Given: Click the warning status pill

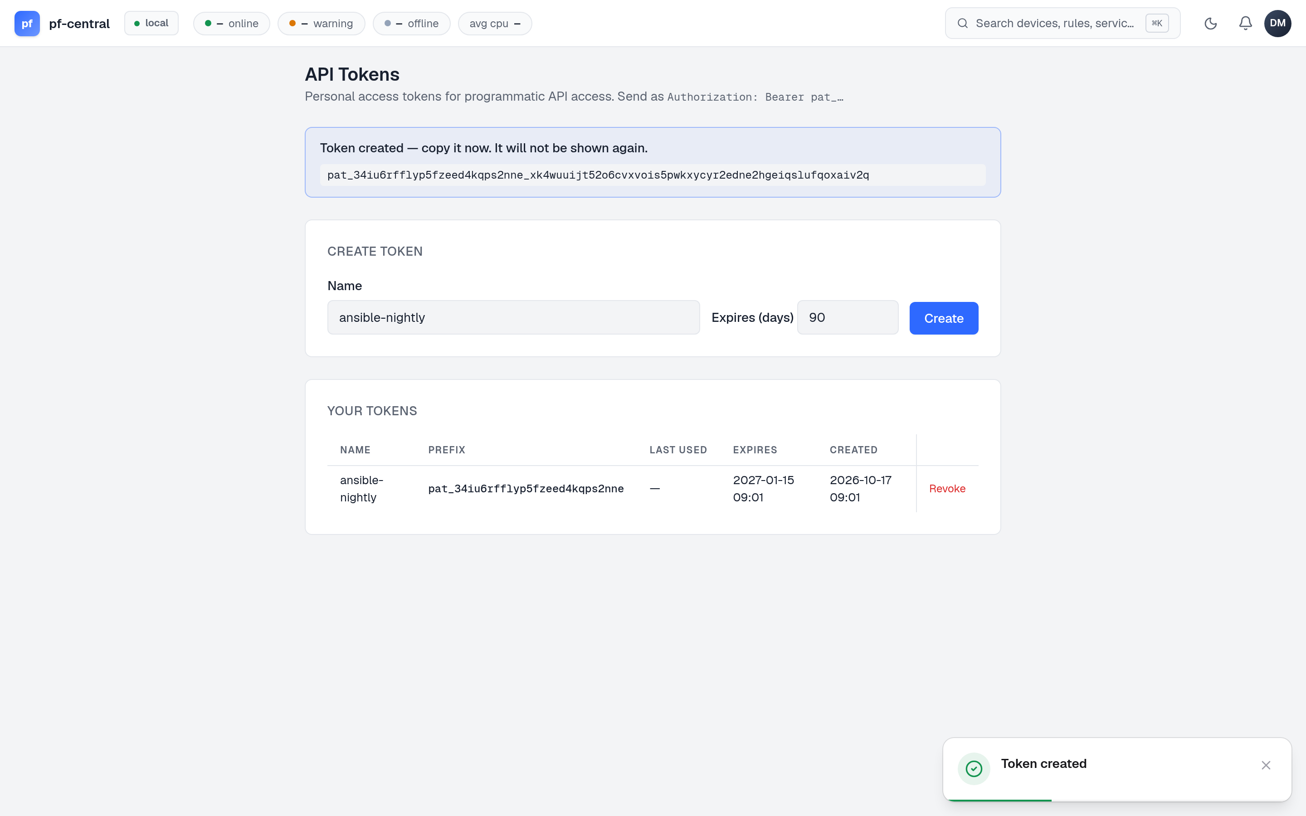Looking at the screenshot, I should tap(321, 23).
